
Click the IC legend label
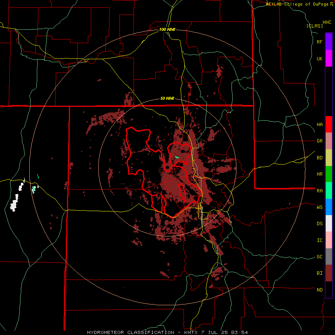[x=320, y=240]
